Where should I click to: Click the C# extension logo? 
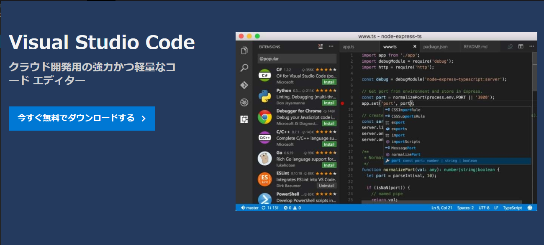click(x=264, y=76)
